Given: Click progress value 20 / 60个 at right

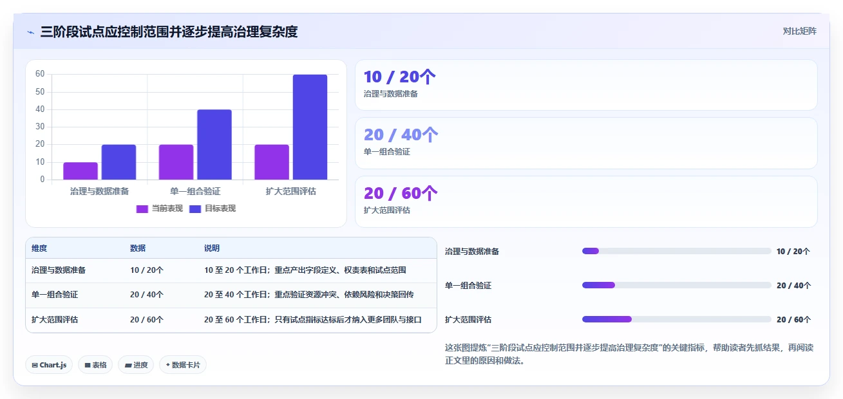Looking at the screenshot, I should tap(793, 320).
